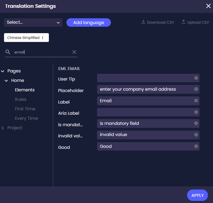Click the search magnifier icon
The width and height of the screenshot is (213, 203).
8,52
